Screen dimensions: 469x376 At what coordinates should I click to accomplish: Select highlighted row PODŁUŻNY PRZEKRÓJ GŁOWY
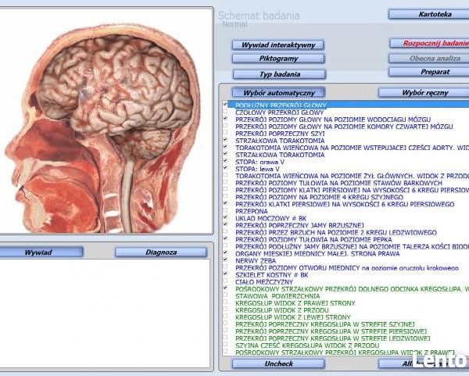point(349,105)
